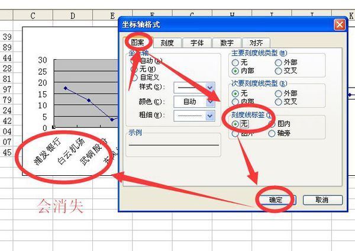Viewport: 355px width, 251px height.
Task: Open the 样式 line style dropdown
Action: [210, 88]
